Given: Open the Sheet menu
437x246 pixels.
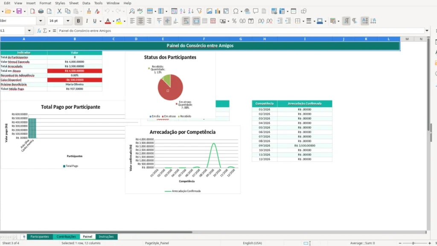Looking at the screenshot, I should click(73, 3).
